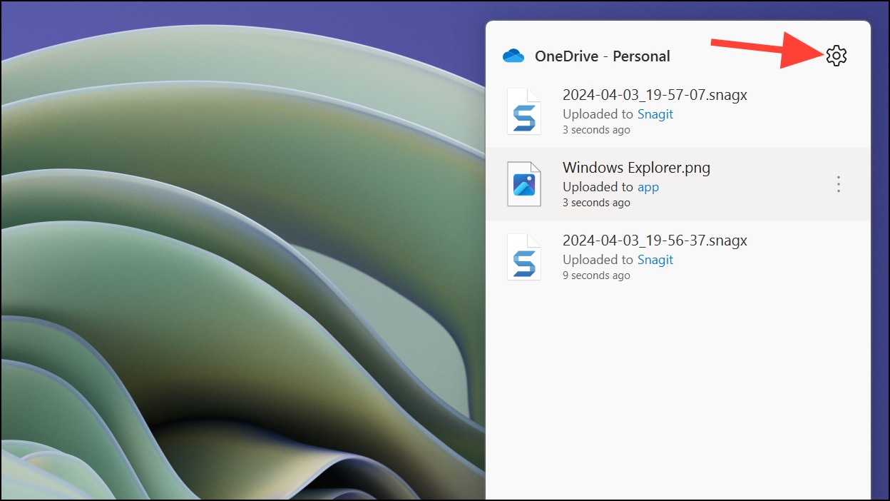890x501 pixels.
Task: Click the blue OneDrive cloud logo
Action: click(x=513, y=56)
